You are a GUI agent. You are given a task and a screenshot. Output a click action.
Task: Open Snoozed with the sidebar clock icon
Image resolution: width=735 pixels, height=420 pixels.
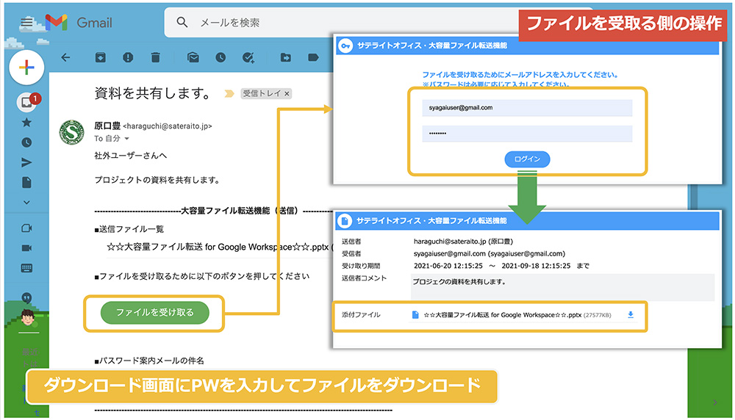pyautogui.click(x=26, y=142)
